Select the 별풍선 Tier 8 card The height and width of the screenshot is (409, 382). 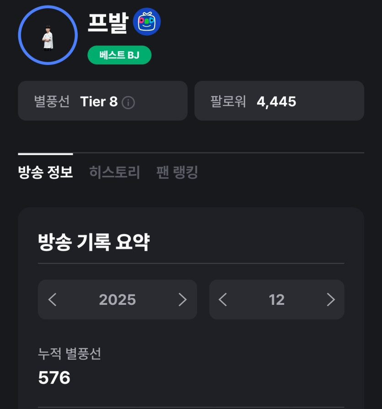102,101
